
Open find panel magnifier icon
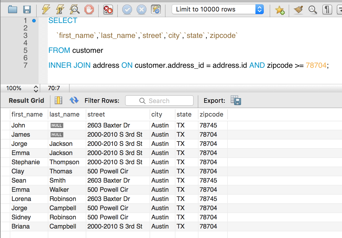tap(313, 9)
